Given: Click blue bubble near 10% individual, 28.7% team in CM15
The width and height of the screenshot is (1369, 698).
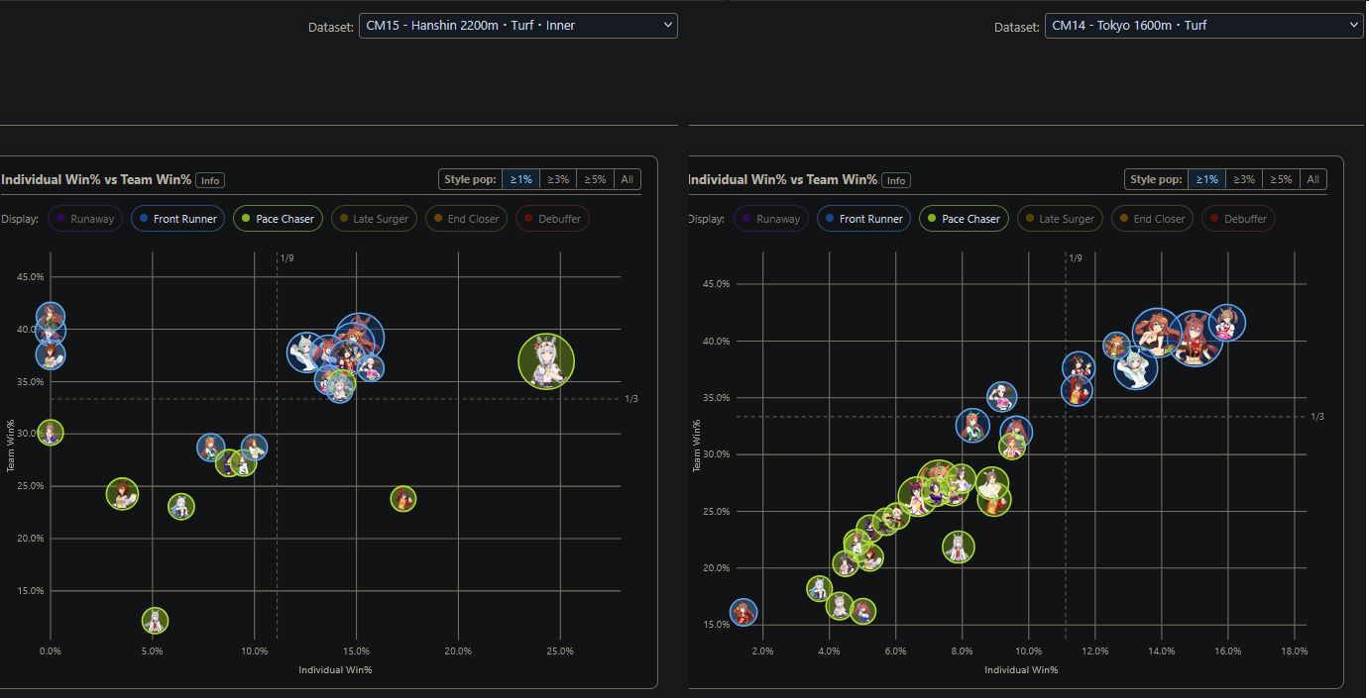Looking at the screenshot, I should [x=254, y=448].
